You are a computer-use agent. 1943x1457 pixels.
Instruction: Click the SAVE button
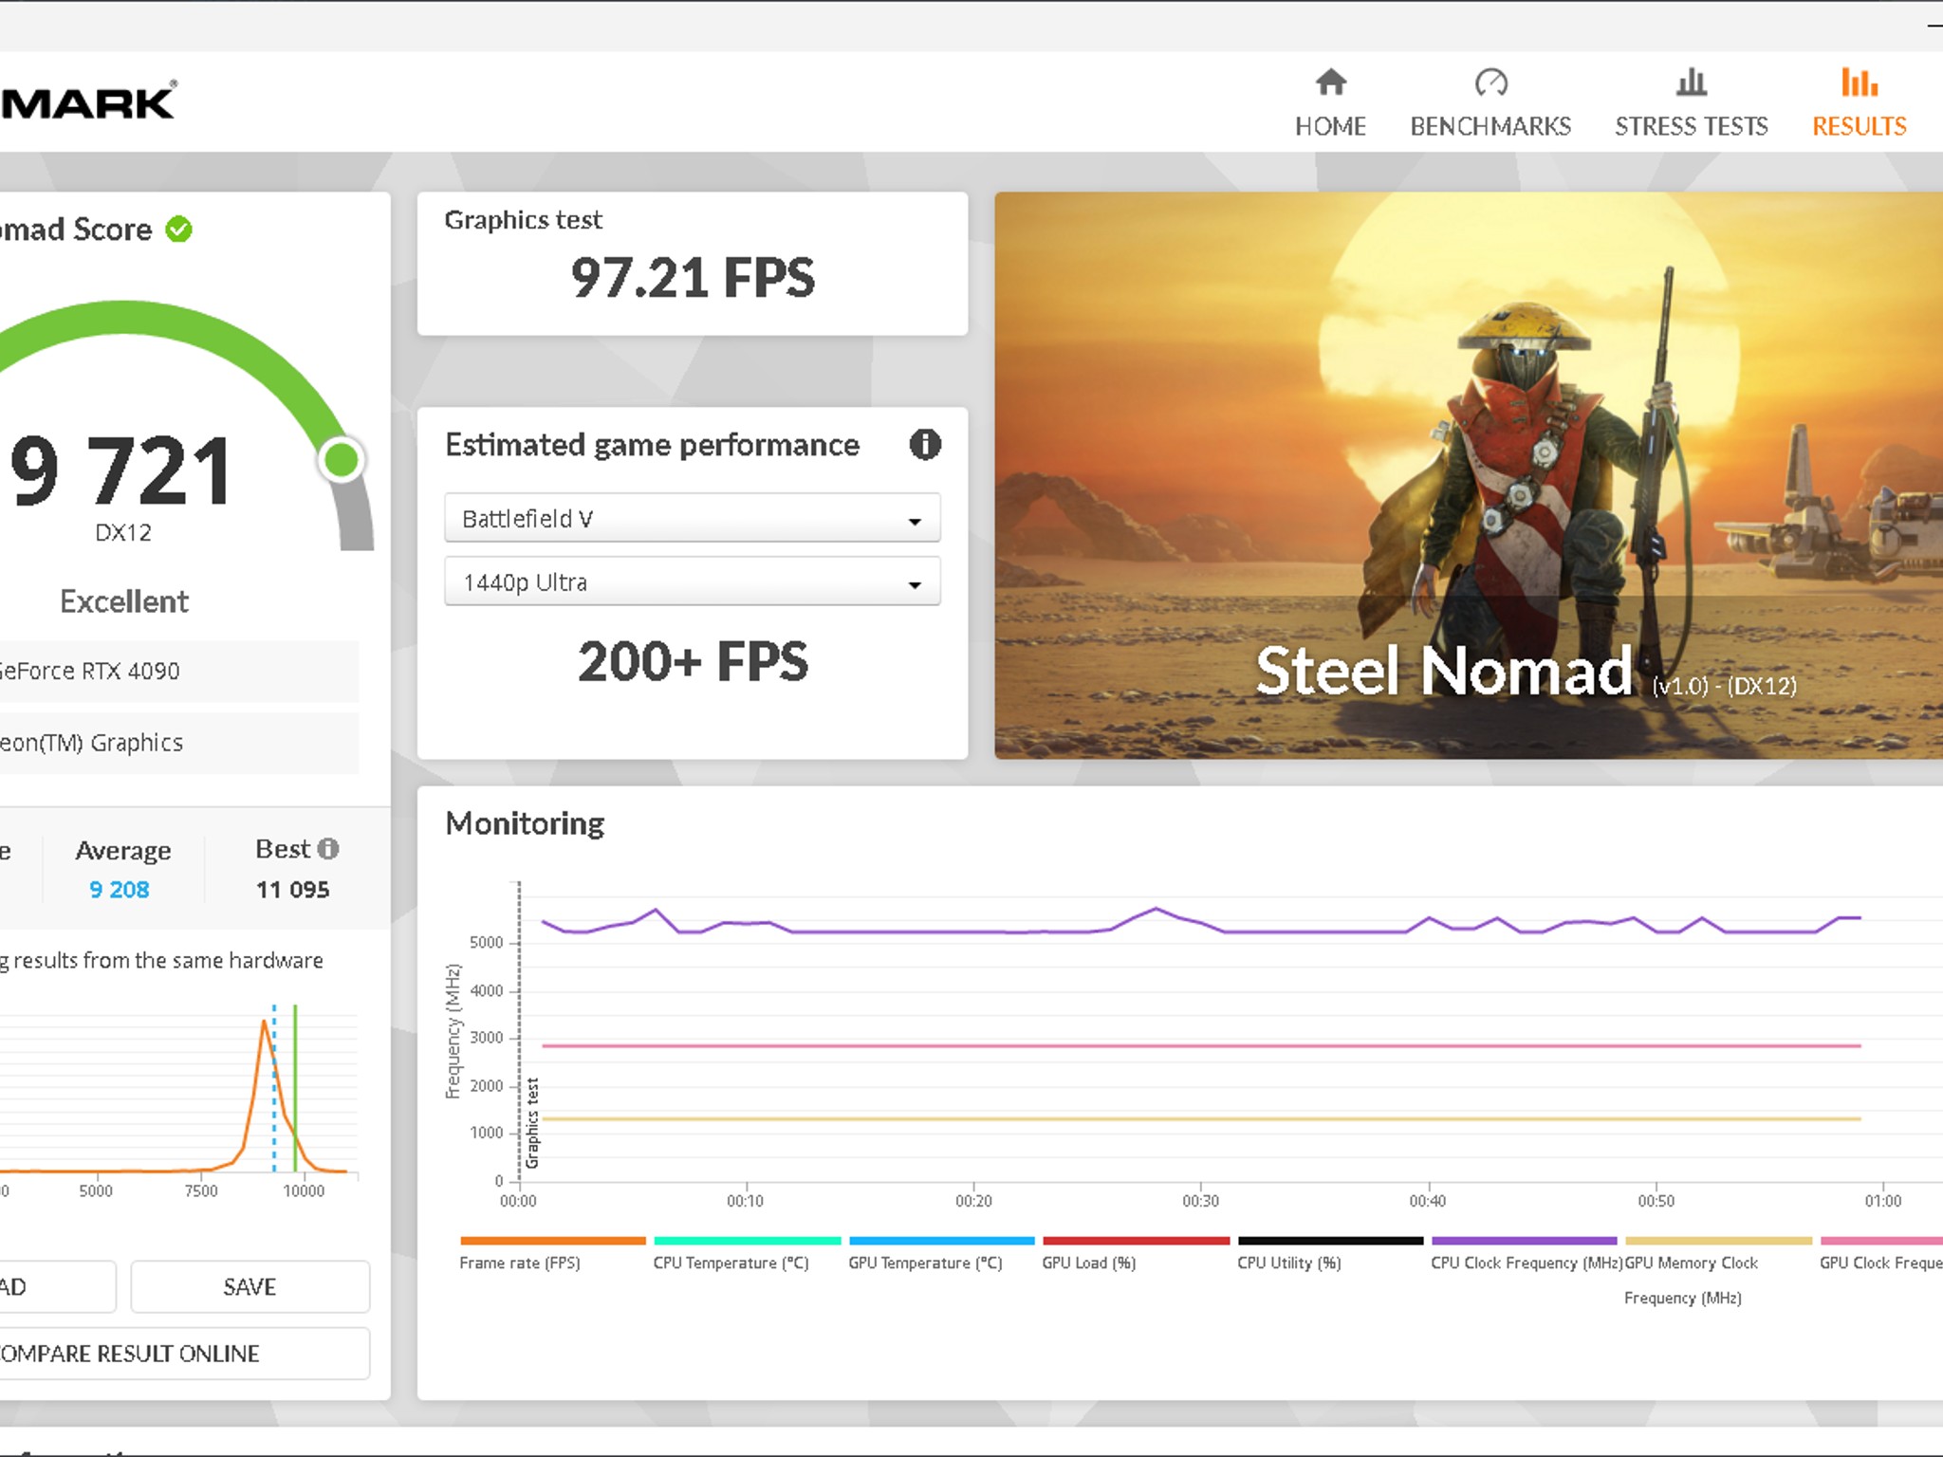click(x=250, y=1286)
